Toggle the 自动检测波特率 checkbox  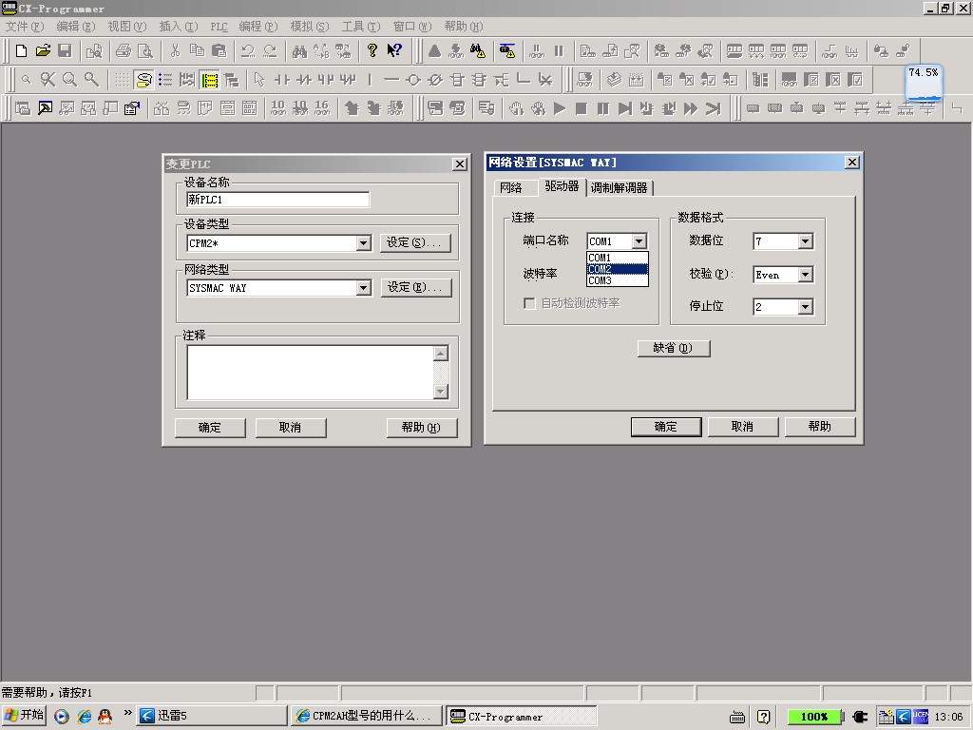pos(530,303)
